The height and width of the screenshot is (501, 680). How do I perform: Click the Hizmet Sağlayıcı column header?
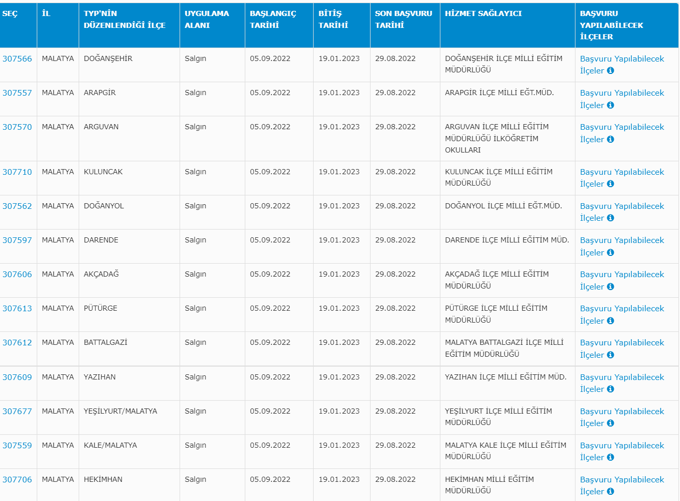pos(483,13)
